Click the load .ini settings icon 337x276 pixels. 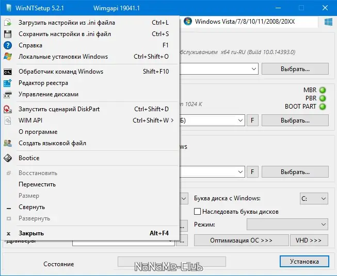[8, 23]
